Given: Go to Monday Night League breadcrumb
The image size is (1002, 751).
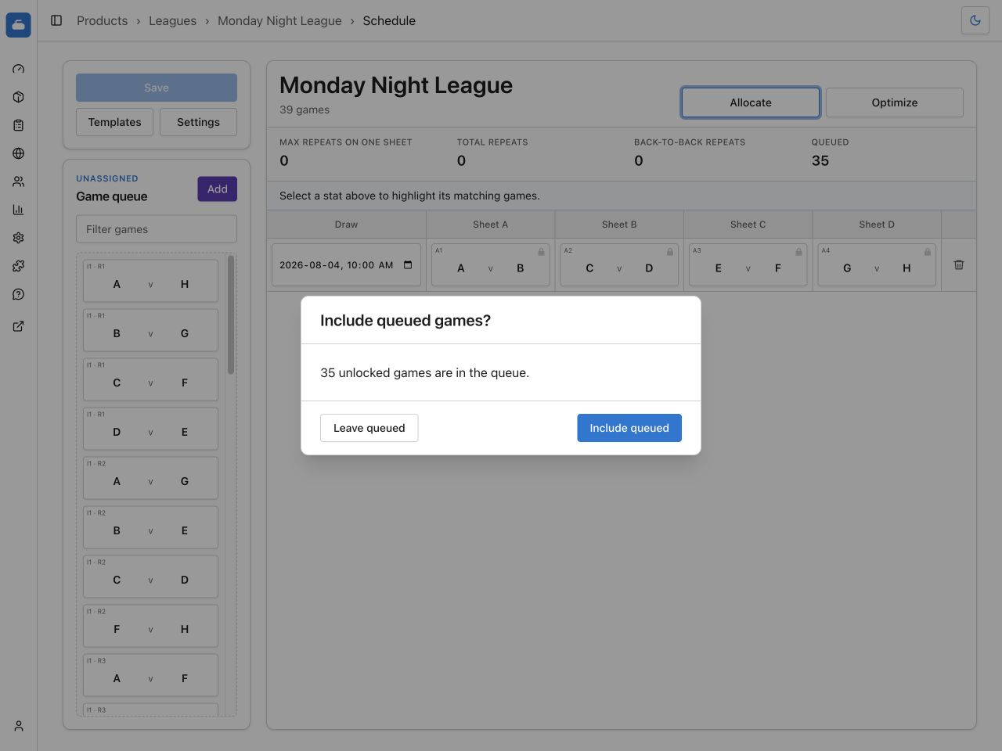Looking at the screenshot, I should click(279, 20).
